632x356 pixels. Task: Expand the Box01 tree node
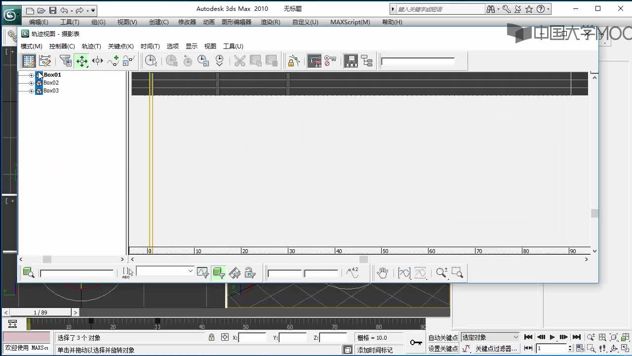(32, 75)
